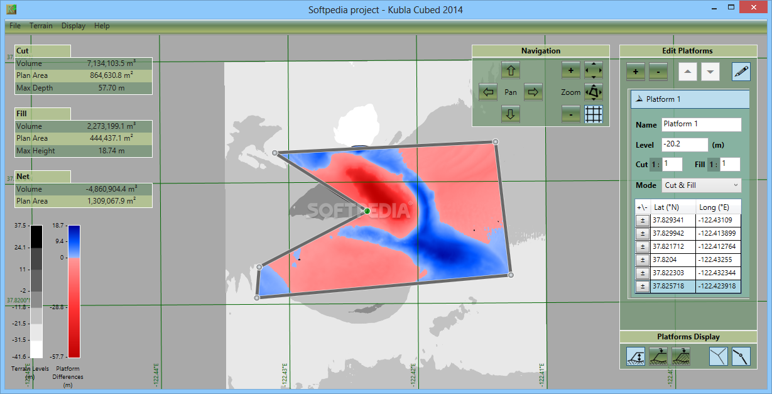Move platform up in the list

pos(688,72)
